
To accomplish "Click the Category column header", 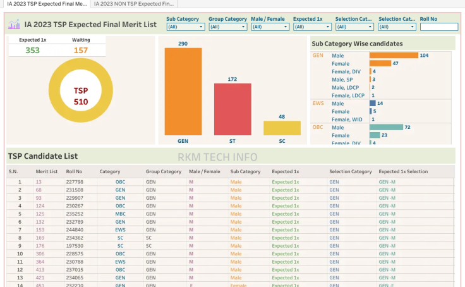I will coord(110,171).
